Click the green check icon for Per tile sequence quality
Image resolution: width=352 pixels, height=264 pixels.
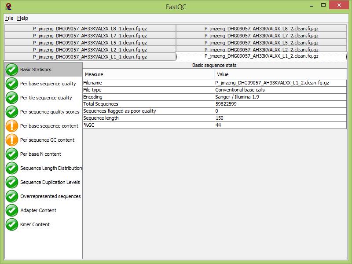(12, 98)
